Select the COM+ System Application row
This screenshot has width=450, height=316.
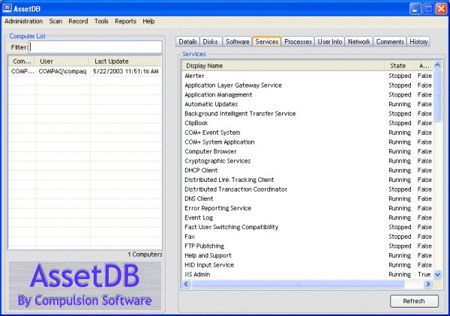[307, 142]
